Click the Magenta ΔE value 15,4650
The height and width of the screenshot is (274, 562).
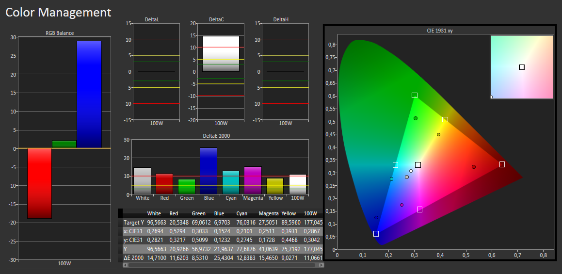(269, 258)
